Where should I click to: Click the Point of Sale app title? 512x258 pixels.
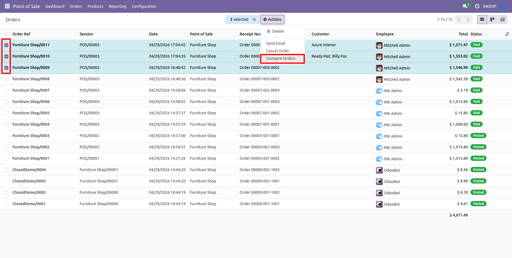tap(26, 6)
